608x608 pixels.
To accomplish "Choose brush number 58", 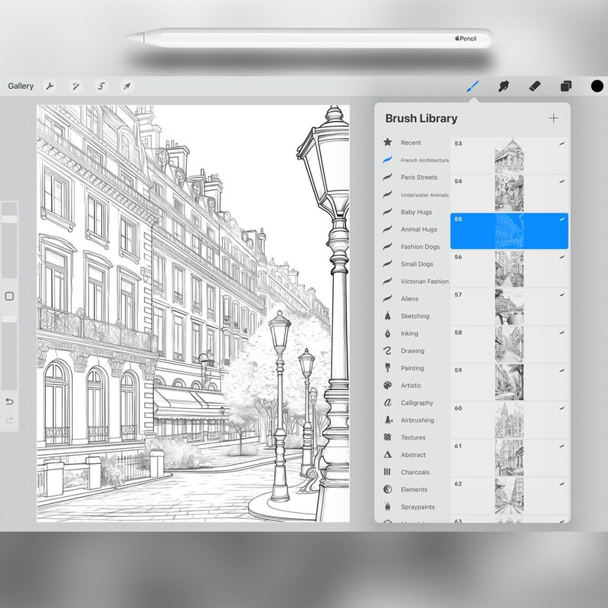I will [x=509, y=345].
